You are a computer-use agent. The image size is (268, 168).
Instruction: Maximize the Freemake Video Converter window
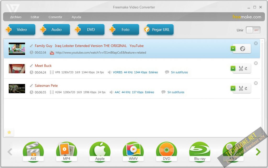click(x=255, y=7)
